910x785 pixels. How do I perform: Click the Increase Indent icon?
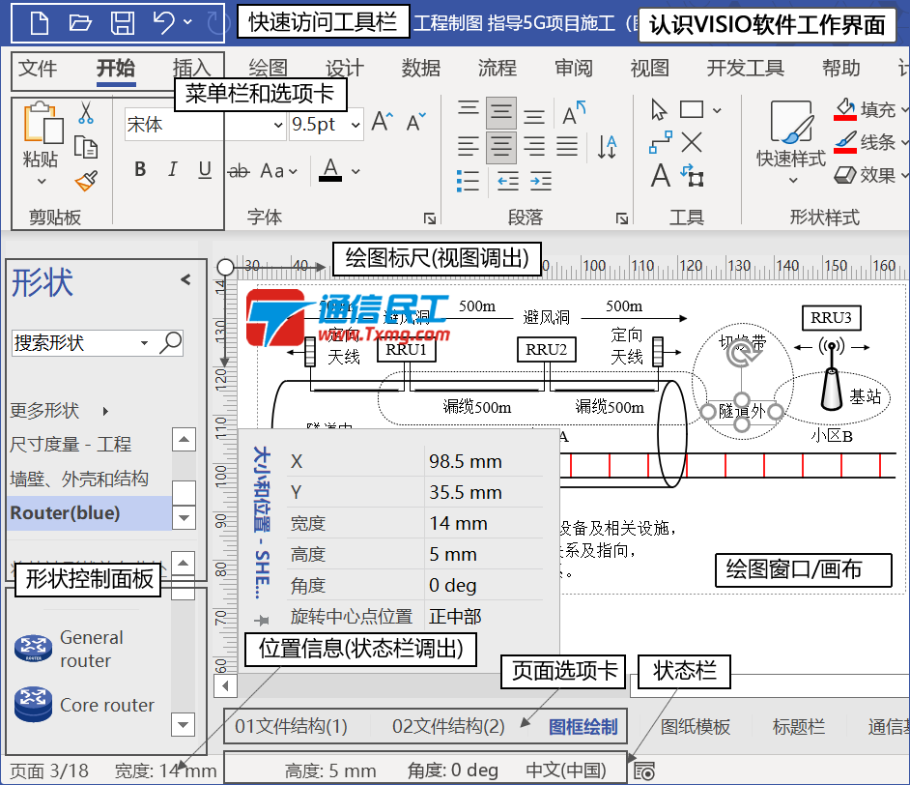pyautogui.click(x=541, y=181)
